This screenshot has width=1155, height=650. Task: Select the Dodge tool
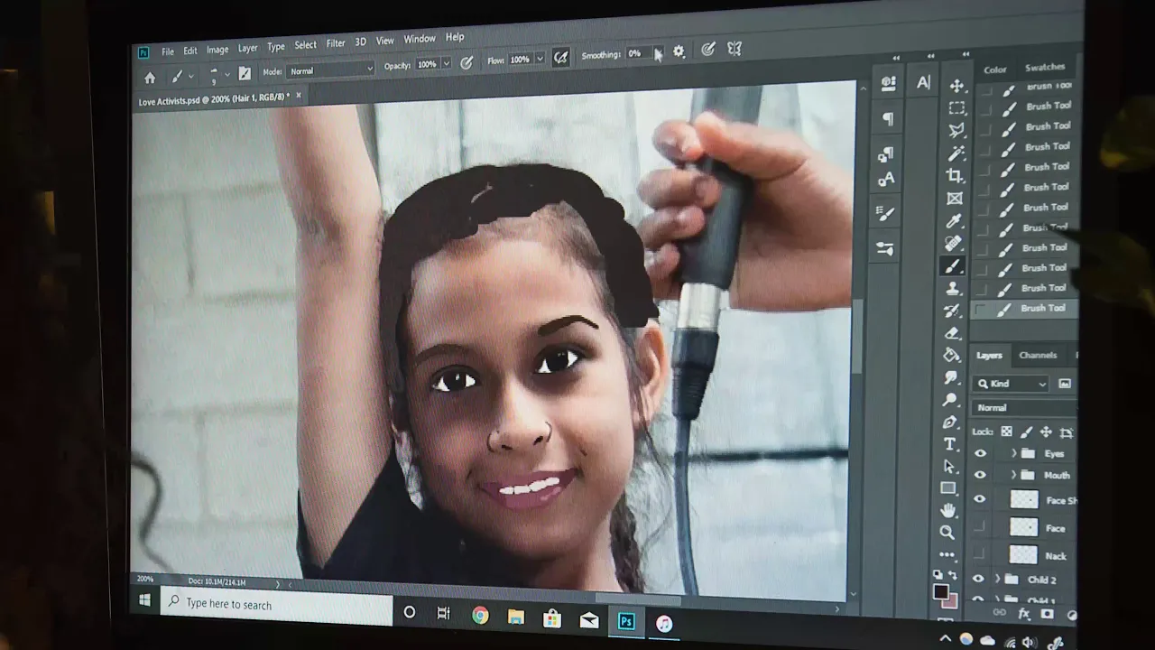[x=950, y=400]
